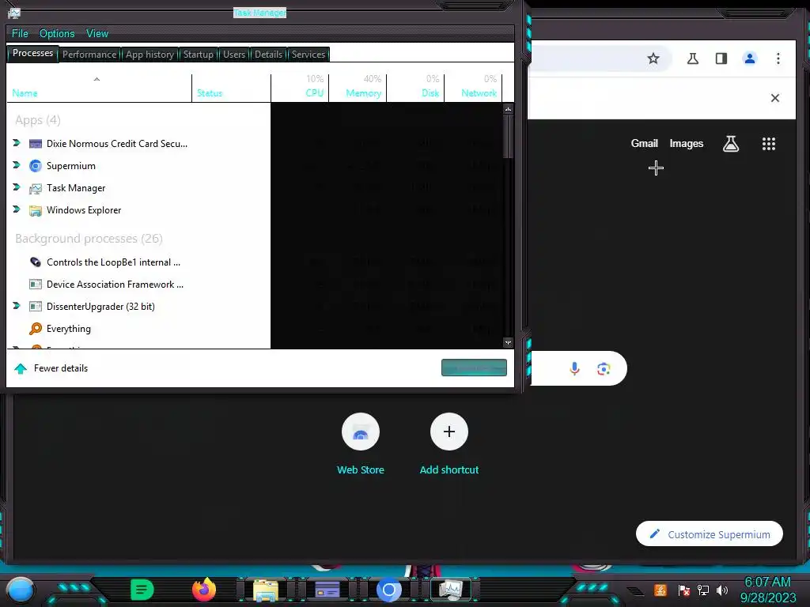Image resolution: width=810 pixels, height=607 pixels.
Task: Click the Add shortcut tile
Action: pyautogui.click(x=449, y=444)
